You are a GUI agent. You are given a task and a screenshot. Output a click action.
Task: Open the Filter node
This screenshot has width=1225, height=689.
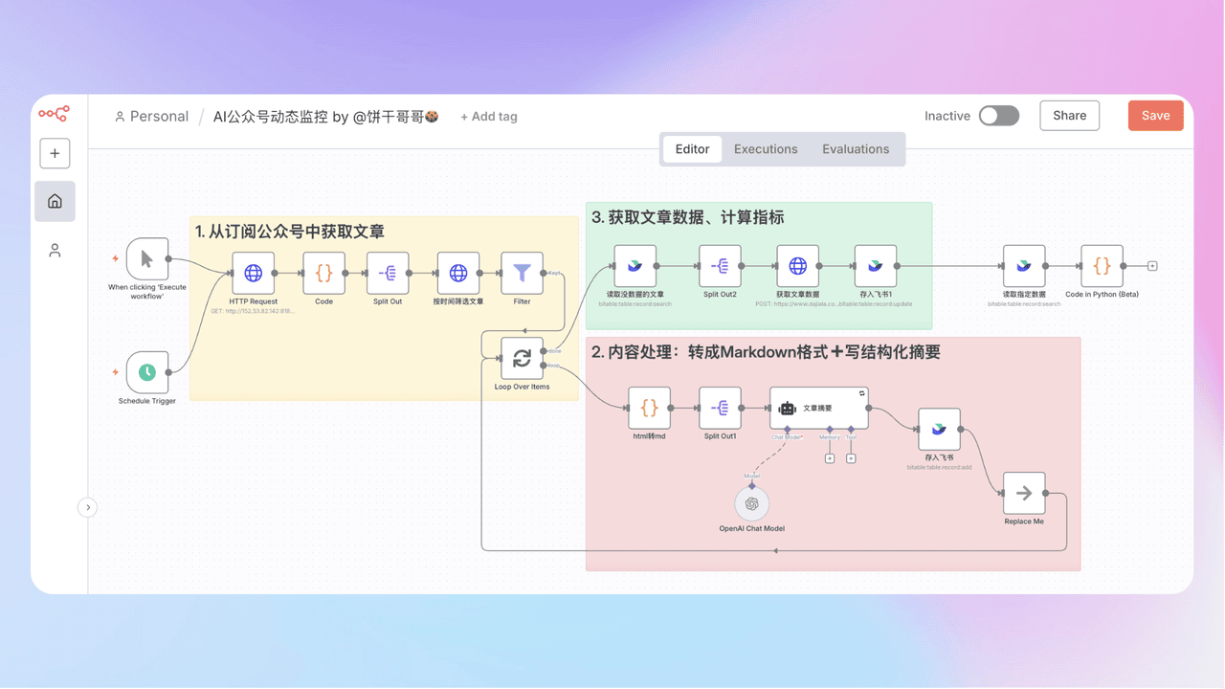pyautogui.click(x=522, y=273)
